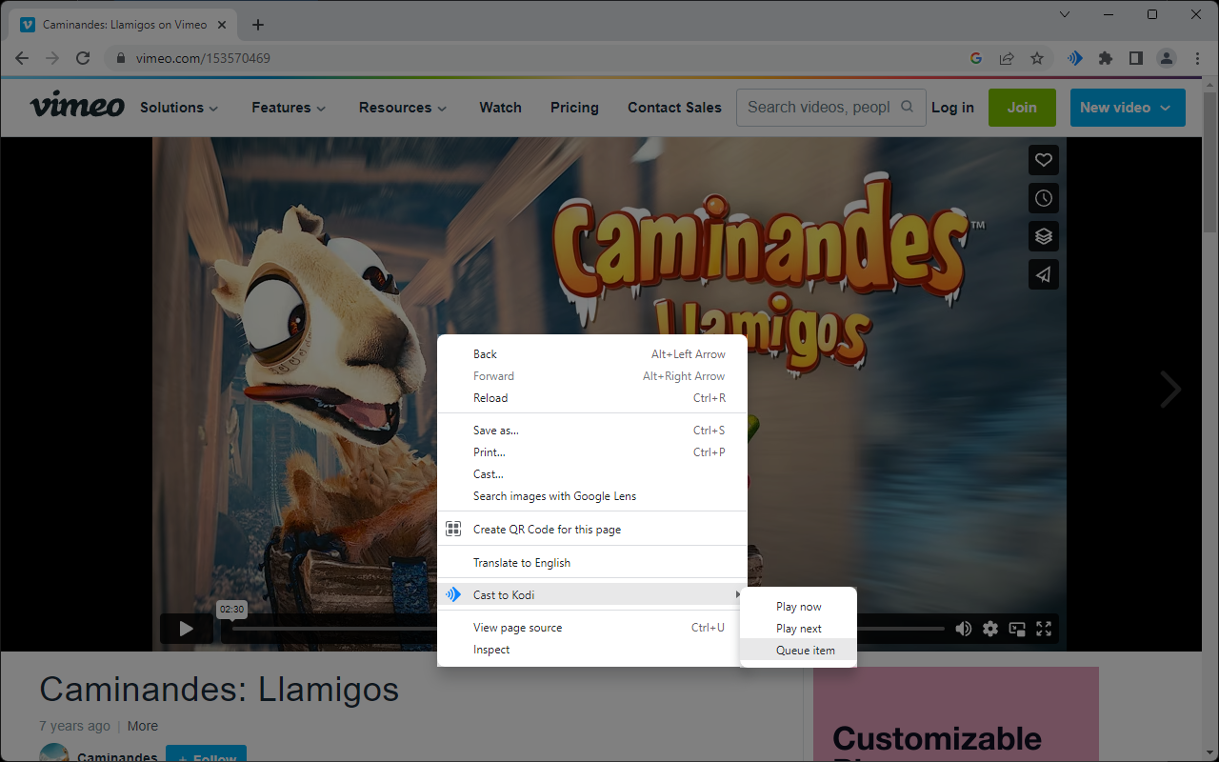
Task: Click the Vimeo logo
Action: pyautogui.click(x=77, y=107)
